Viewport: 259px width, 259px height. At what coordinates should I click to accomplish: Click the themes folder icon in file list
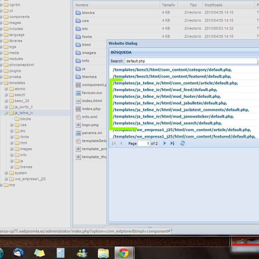click(x=78, y=77)
